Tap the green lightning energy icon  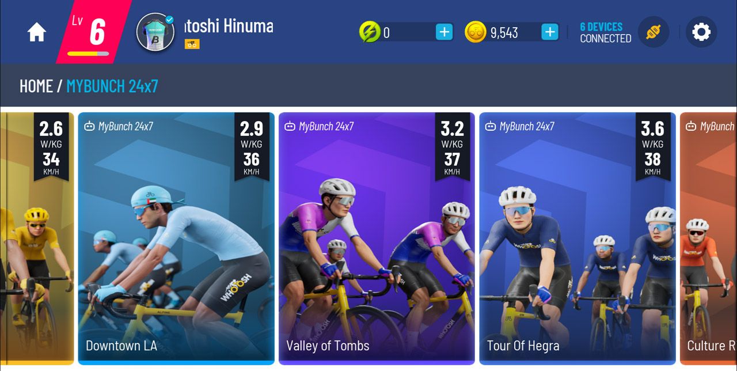[x=370, y=32]
